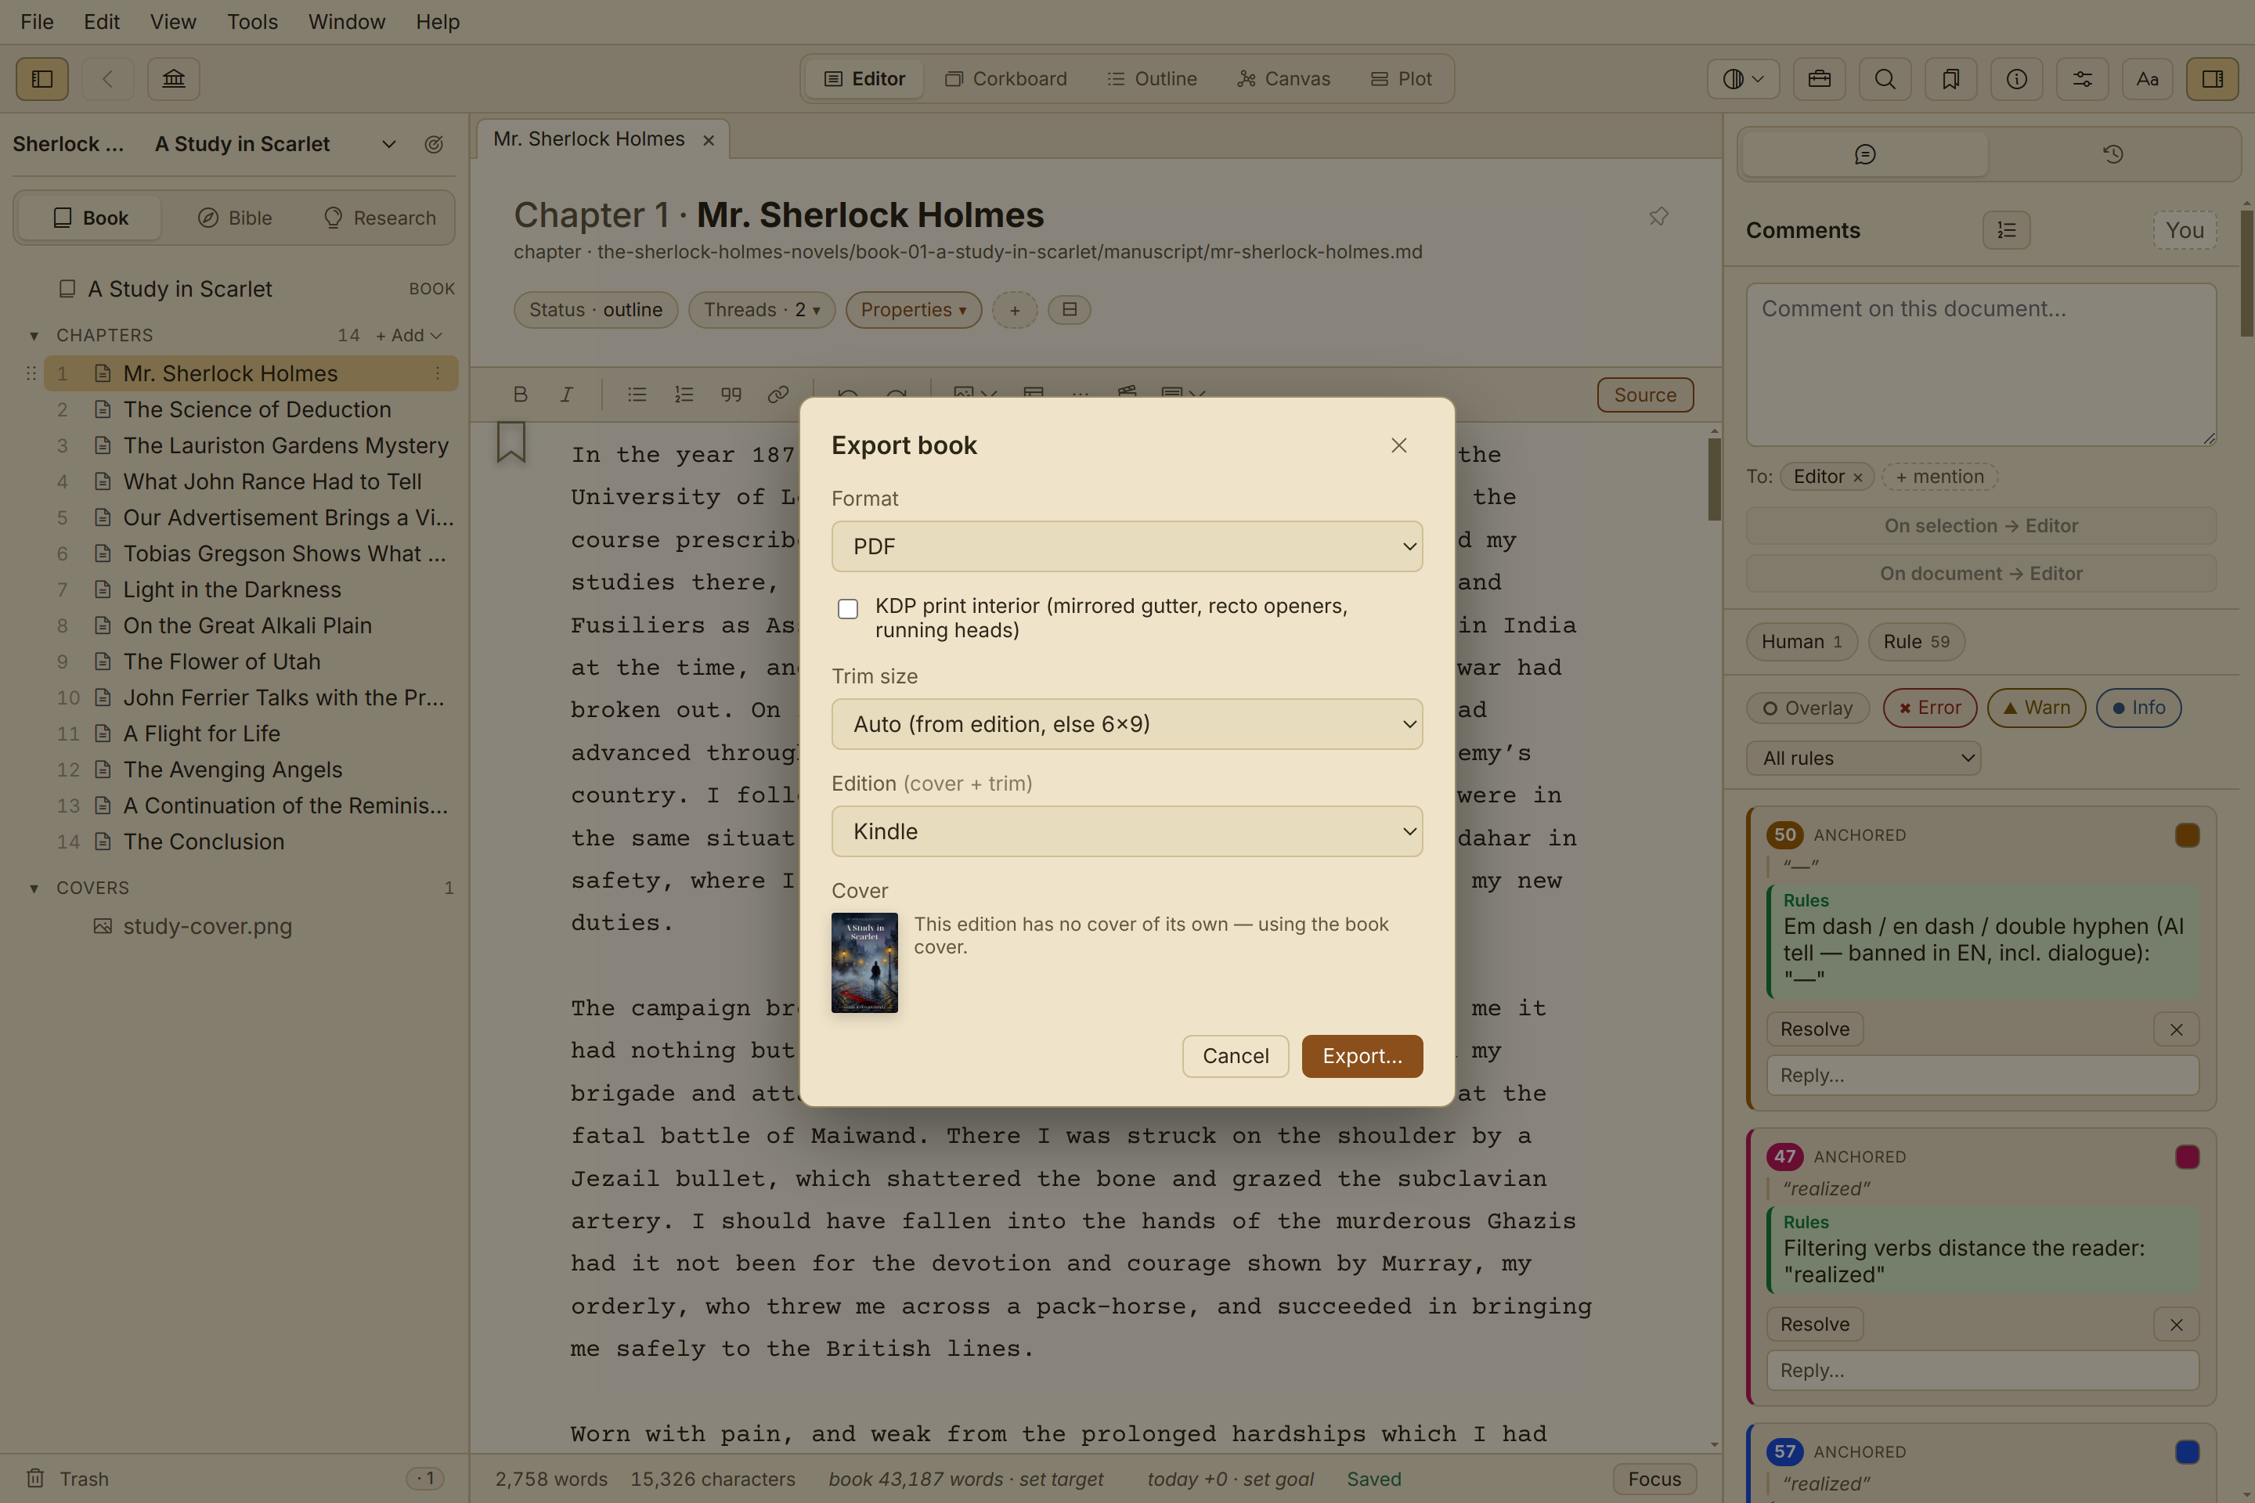Click the italic formatting icon

coord(567,394)
